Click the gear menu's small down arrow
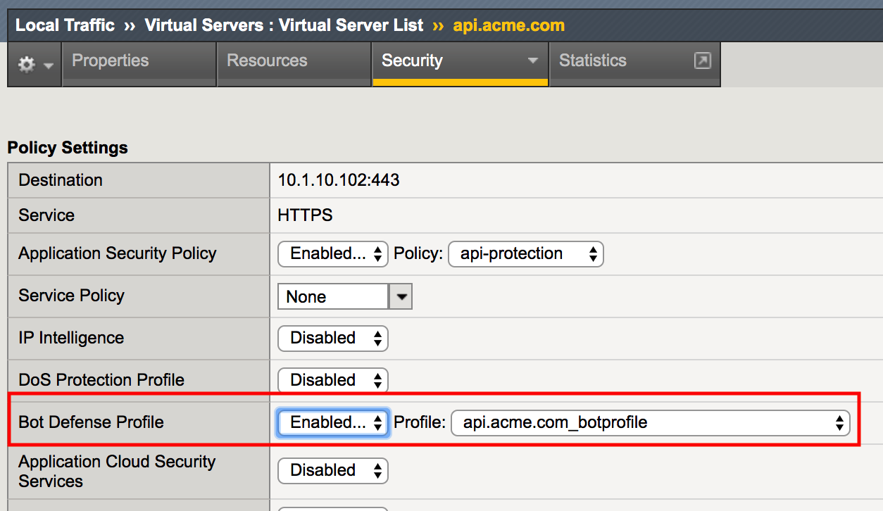Viewport: 883px width, 511px height. click(x=49, y=65)
